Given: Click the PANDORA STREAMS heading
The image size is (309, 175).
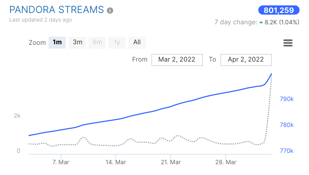Looking at the screenshot, I should coord(57,10).
